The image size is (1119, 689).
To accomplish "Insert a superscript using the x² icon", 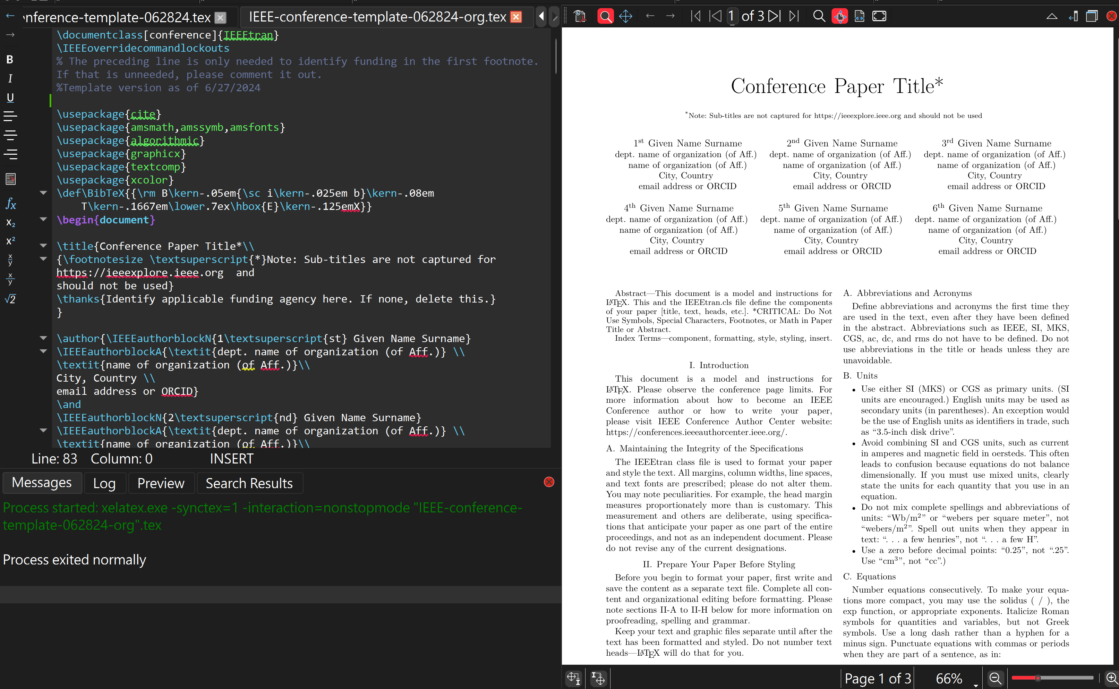I will pyautogui.click(x=10, y=241).
